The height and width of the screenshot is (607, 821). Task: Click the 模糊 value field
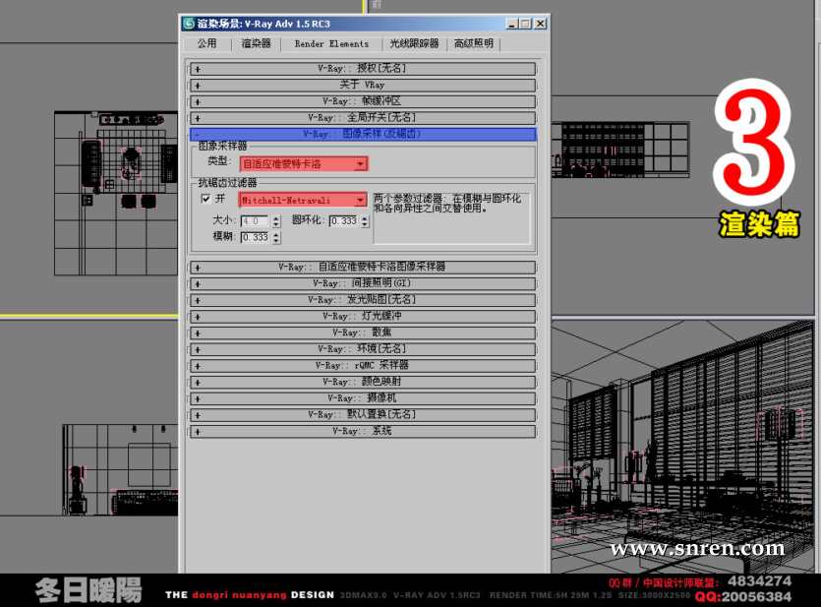point(255,237)
